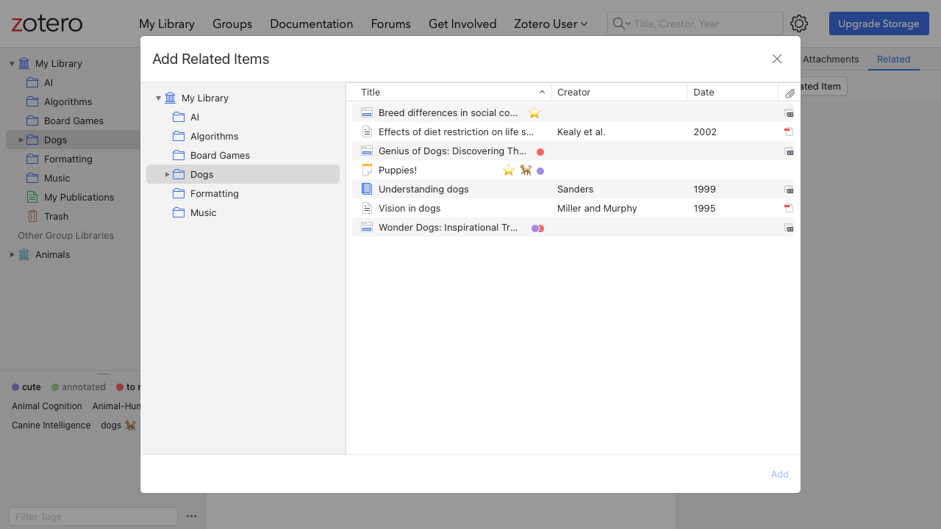
Task: Click the Understanding dogs book icon
Action: pyautogui.click(x=367, y=190)
